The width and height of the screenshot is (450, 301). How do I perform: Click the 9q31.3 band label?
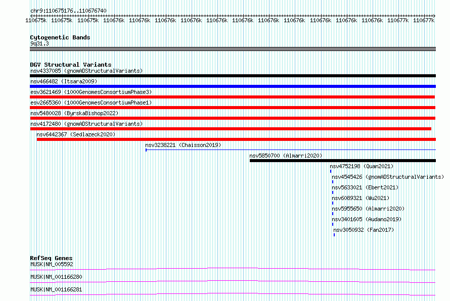coord(39,43)
